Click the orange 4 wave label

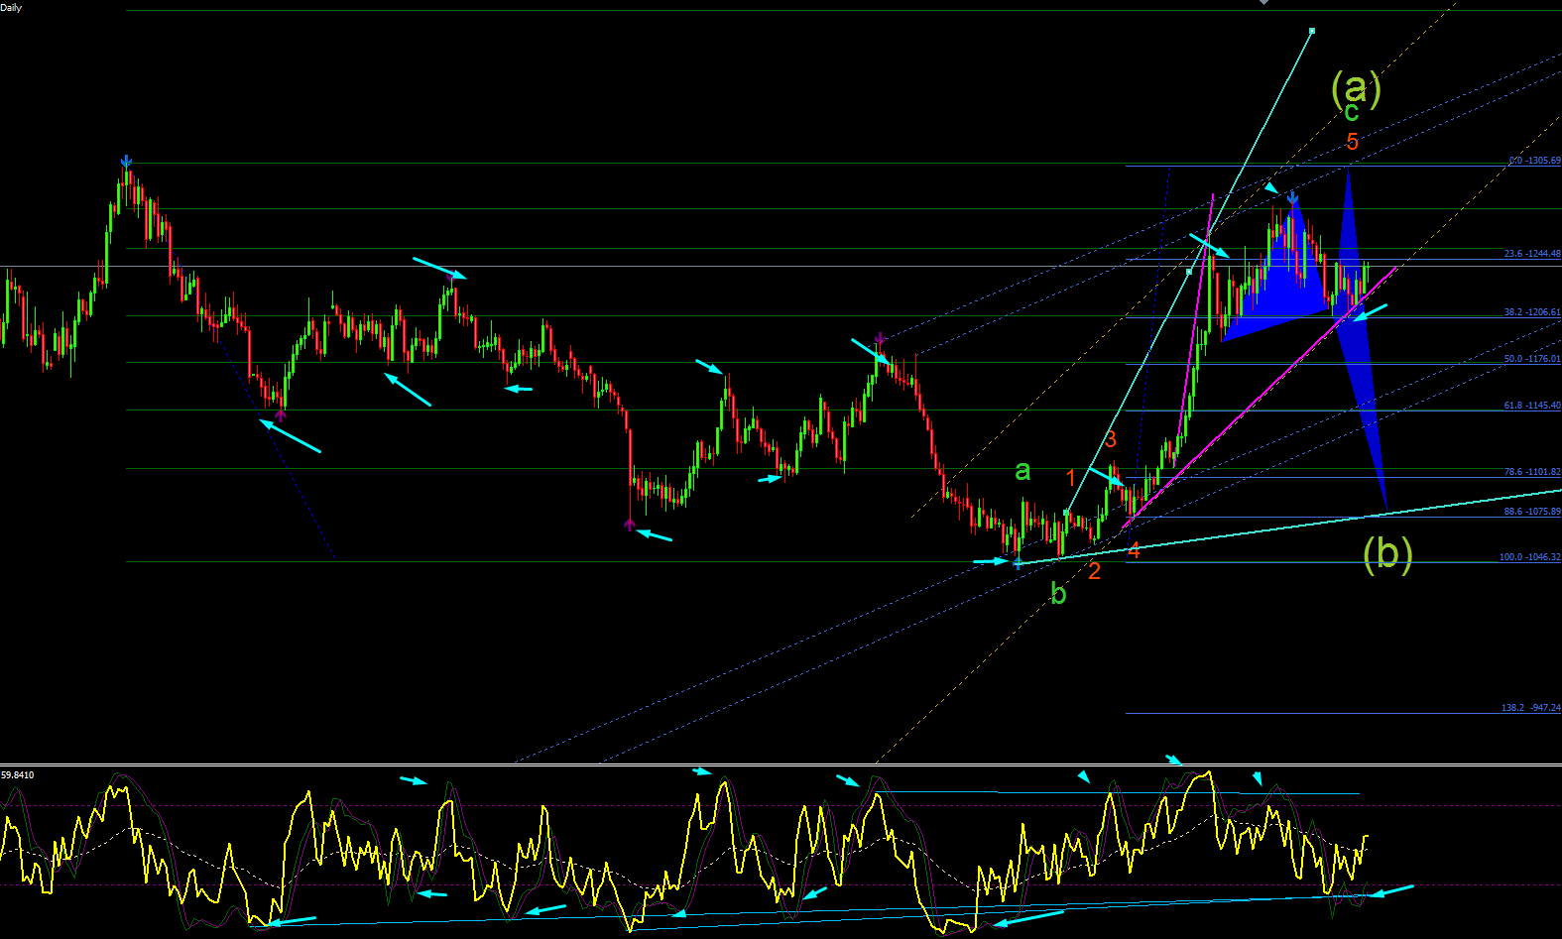tap(1134, 552)
